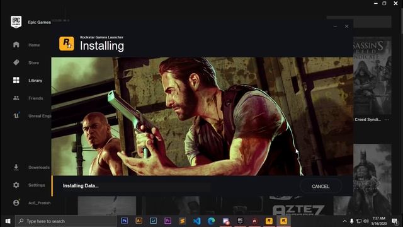
Task: Click the microphone tray icon
Action: point(352,221)
